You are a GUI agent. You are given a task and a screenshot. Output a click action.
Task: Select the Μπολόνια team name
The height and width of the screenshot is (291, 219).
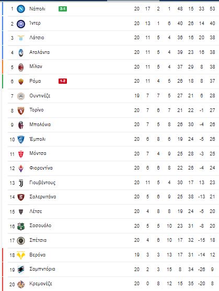(x=40, y=125)
